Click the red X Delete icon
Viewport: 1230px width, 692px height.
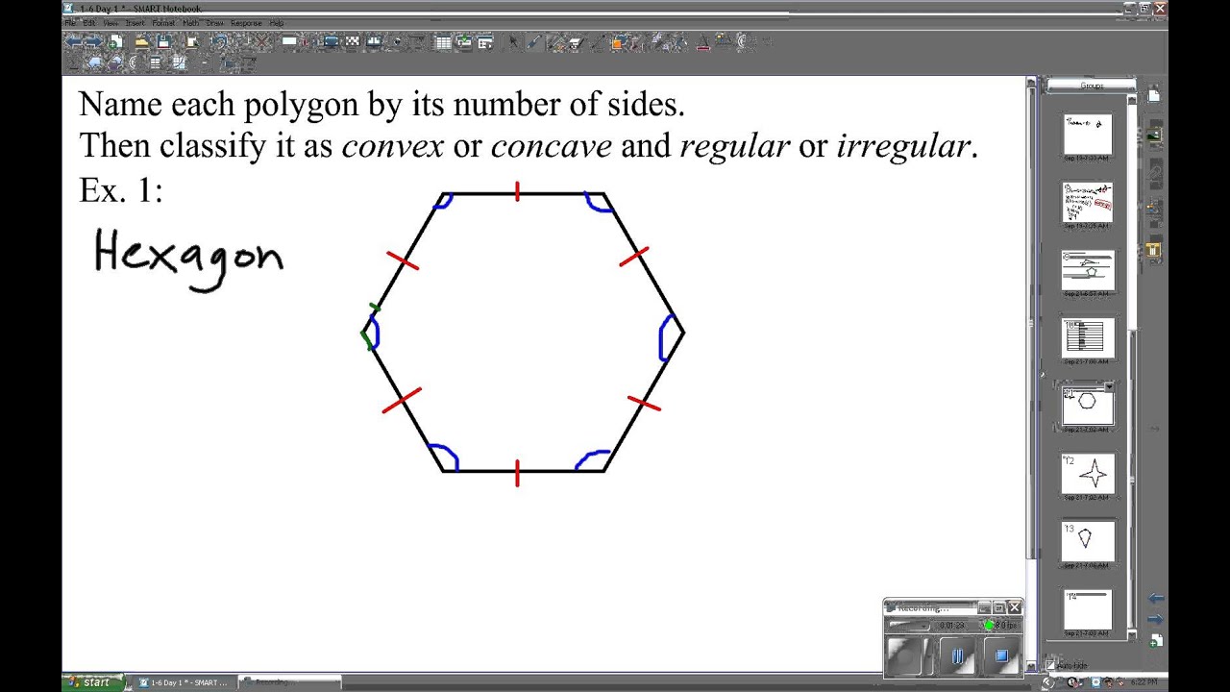[261, 41]
